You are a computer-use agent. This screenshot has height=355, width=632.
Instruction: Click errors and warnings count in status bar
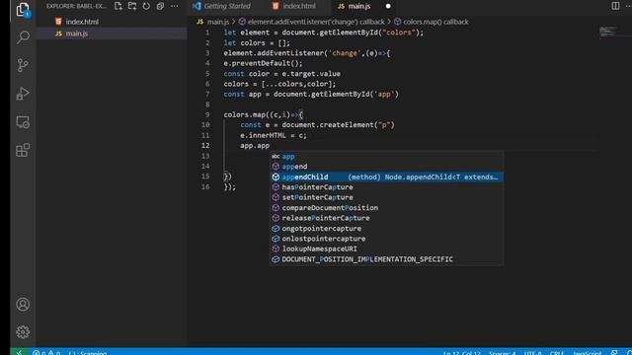click(x=46, y=352)
